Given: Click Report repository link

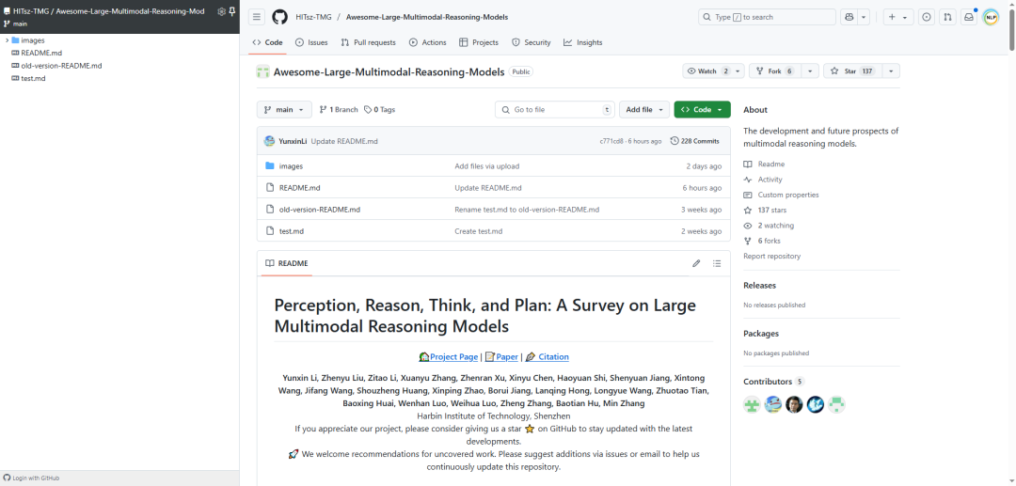Looking at the screenshot, I should click(771, 257).
